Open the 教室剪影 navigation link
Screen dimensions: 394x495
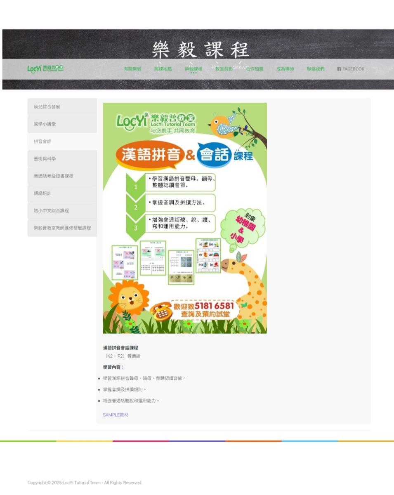224,69
